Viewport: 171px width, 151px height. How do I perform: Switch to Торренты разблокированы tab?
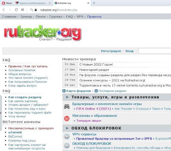pyautogui.click(x=31, y=3)
